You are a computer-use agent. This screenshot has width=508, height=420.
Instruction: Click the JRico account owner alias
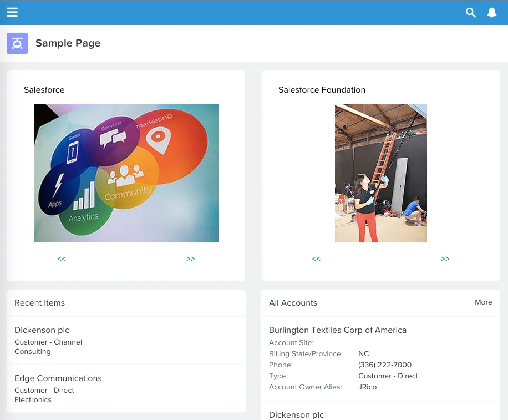point(367,387)
